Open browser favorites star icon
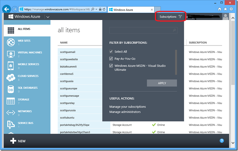238x151 pixels. point(225,9)
